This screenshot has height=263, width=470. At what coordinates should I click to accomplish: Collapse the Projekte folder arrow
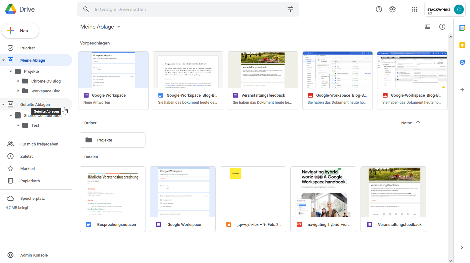click(x=11, y=71)
